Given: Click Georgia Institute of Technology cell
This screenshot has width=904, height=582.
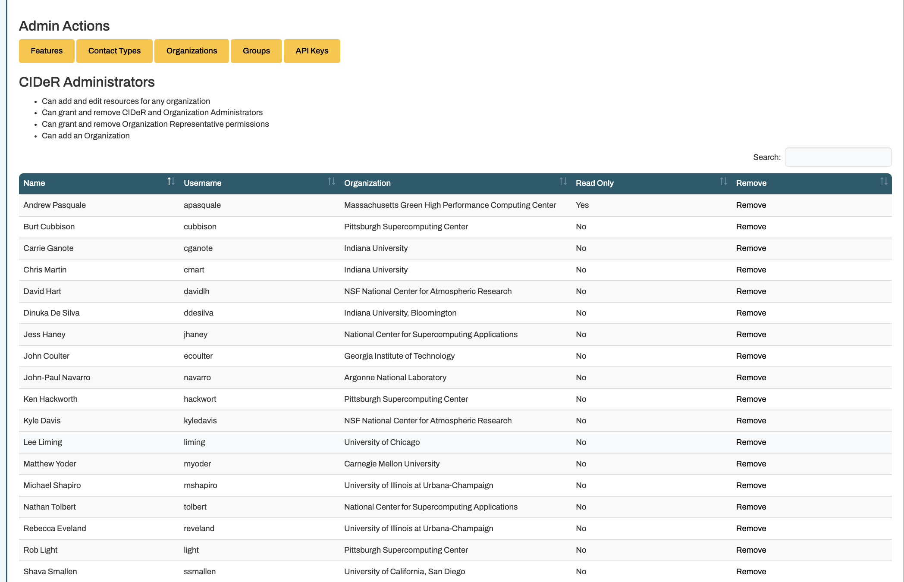Looking at the screenshot, I should (x=399, y=356).
